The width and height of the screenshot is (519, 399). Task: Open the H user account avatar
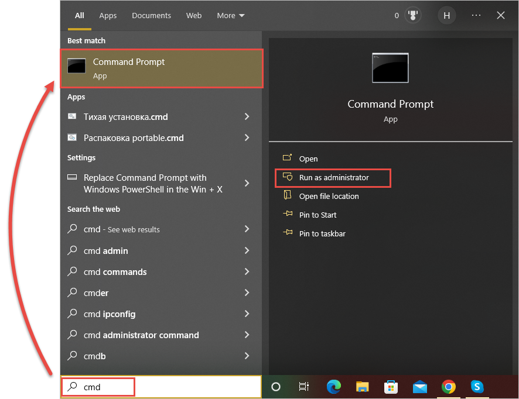[447, 16]
